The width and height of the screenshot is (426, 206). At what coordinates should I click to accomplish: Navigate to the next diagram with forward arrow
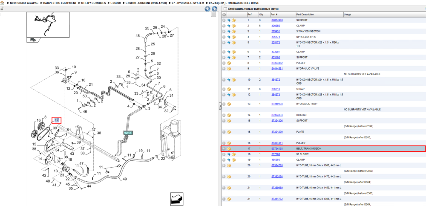(x=214, y=9)
